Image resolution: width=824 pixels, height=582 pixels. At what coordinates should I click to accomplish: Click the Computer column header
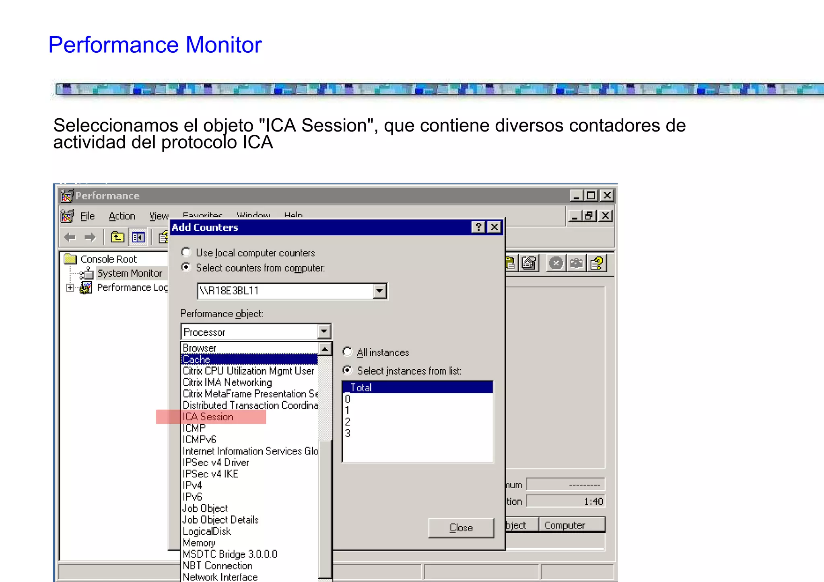tap(572, 525)
